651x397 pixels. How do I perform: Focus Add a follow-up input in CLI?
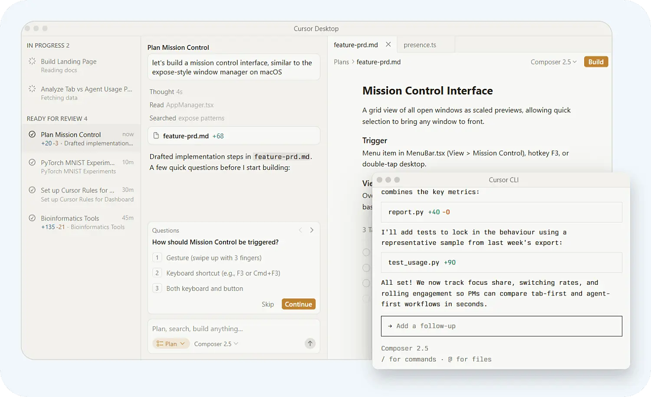(x=501, y=326)
